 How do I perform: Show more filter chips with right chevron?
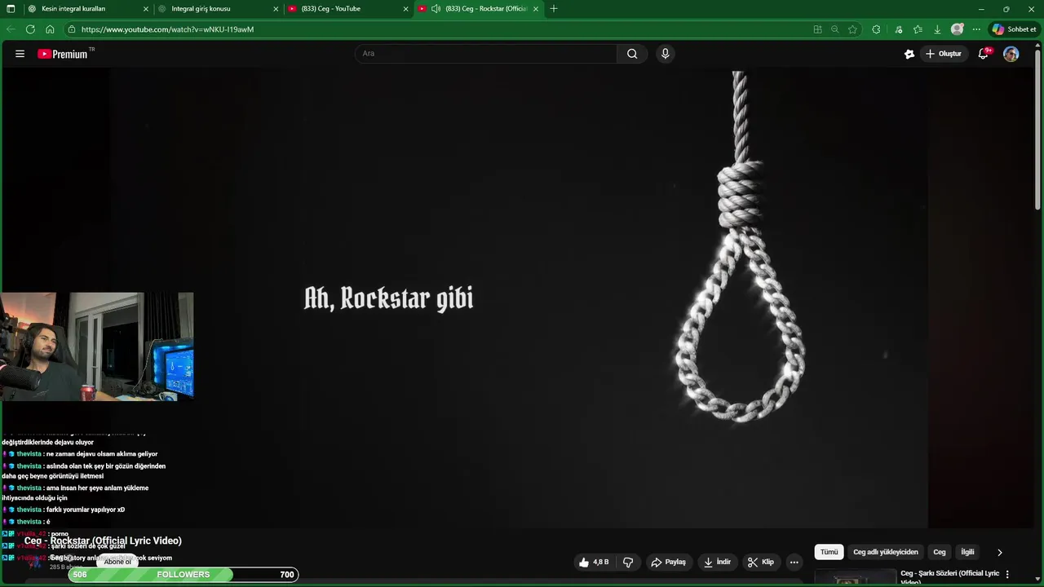pyautogui.click(x=1000, y=552)
